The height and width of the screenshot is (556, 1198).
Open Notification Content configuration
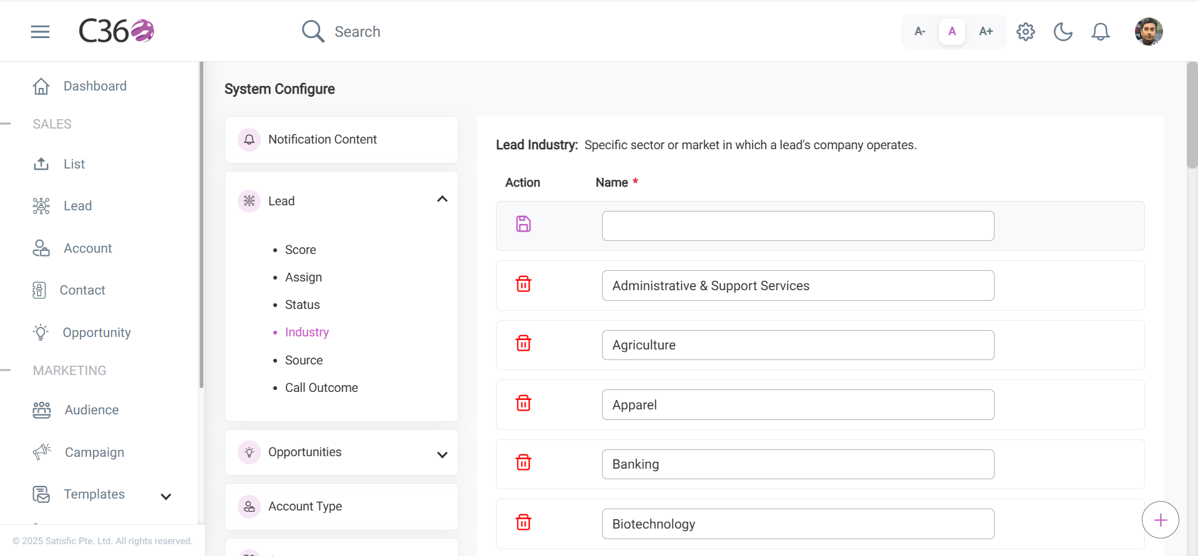pos(341,140)
